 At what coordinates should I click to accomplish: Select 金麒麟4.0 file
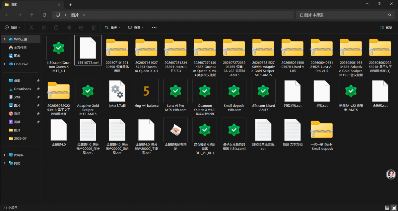pyautogui.click(x=59, y=132)
